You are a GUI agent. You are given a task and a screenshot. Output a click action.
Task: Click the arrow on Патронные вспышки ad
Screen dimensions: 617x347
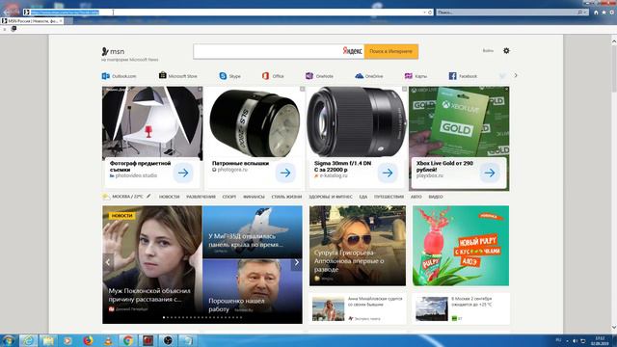[285, 173]
